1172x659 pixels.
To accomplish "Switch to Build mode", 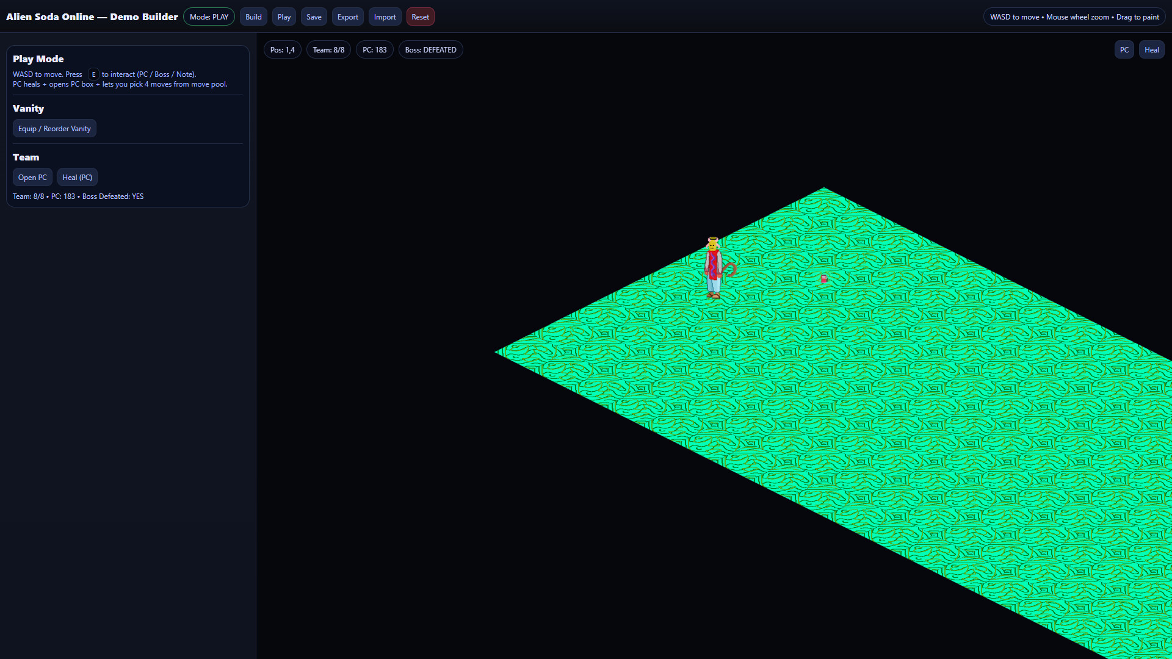I will tap(253, 16).
